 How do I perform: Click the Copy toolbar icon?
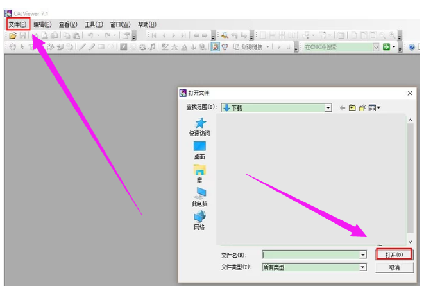click(67, 35)
